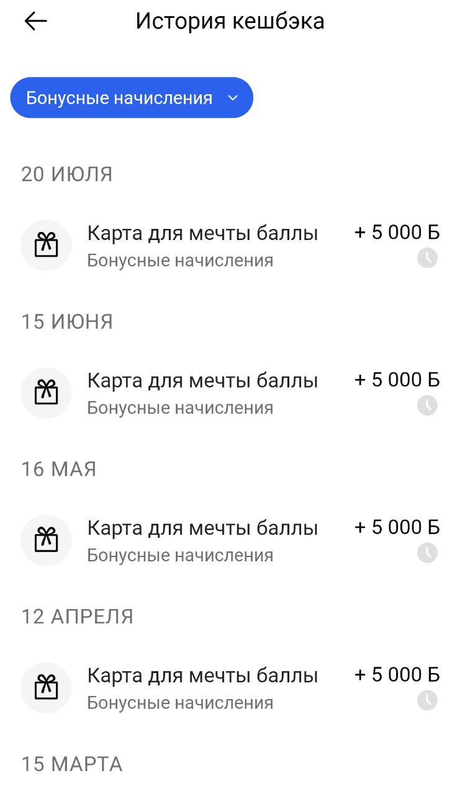The height and width of the screenshot is (794, 460).
Task: Tap the pending clock icon for 16 мая
Action: pyautogui.click(x=427, y=553)
